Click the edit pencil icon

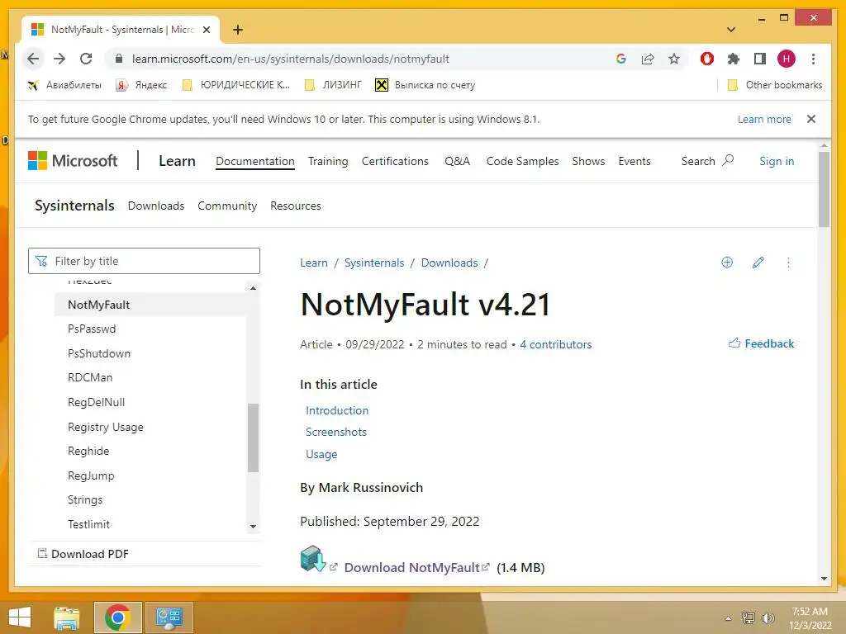pyautogui.click(x=758, y=262)
